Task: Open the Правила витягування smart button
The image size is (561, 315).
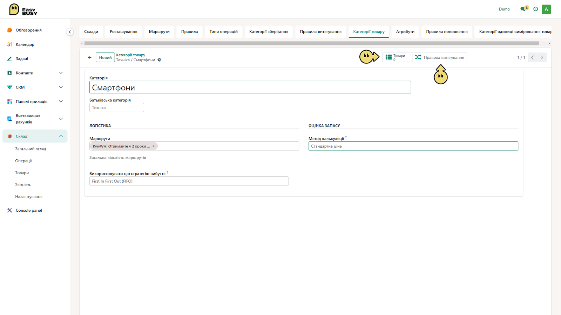Action: coord(440,57)
